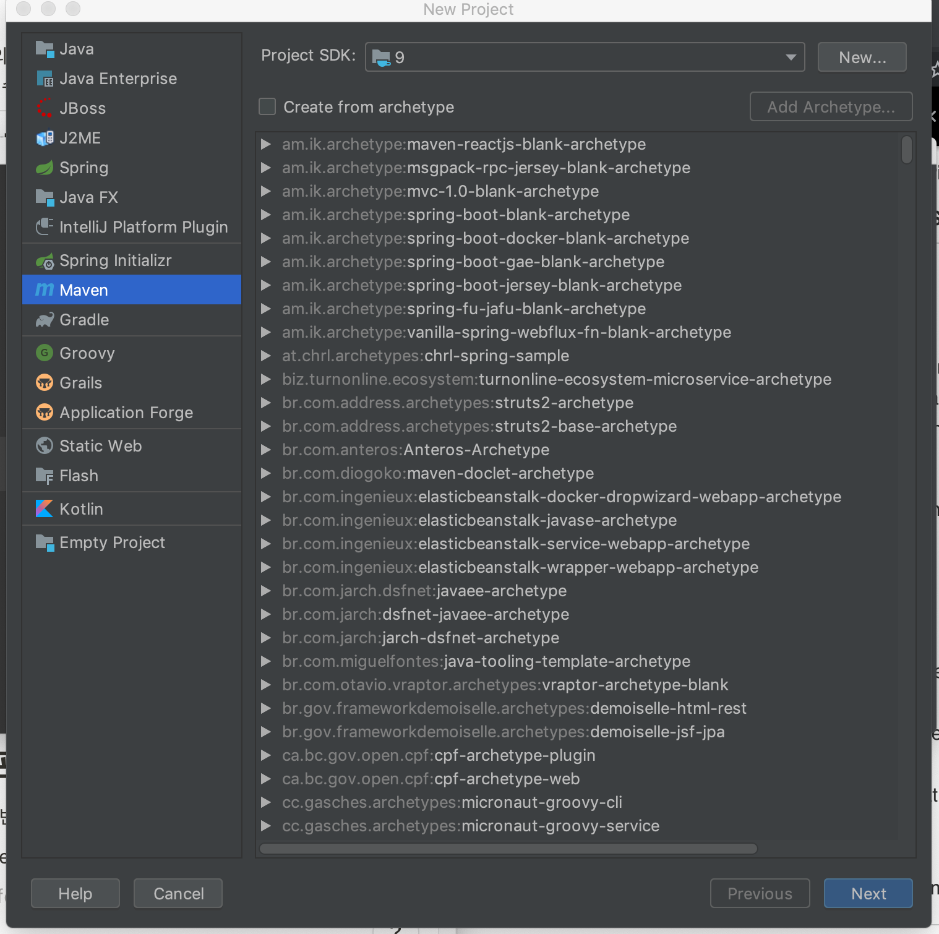939x934 pixels.
Task: Select cpf-archetype-plugin row
Action: (x=578, y=755)
